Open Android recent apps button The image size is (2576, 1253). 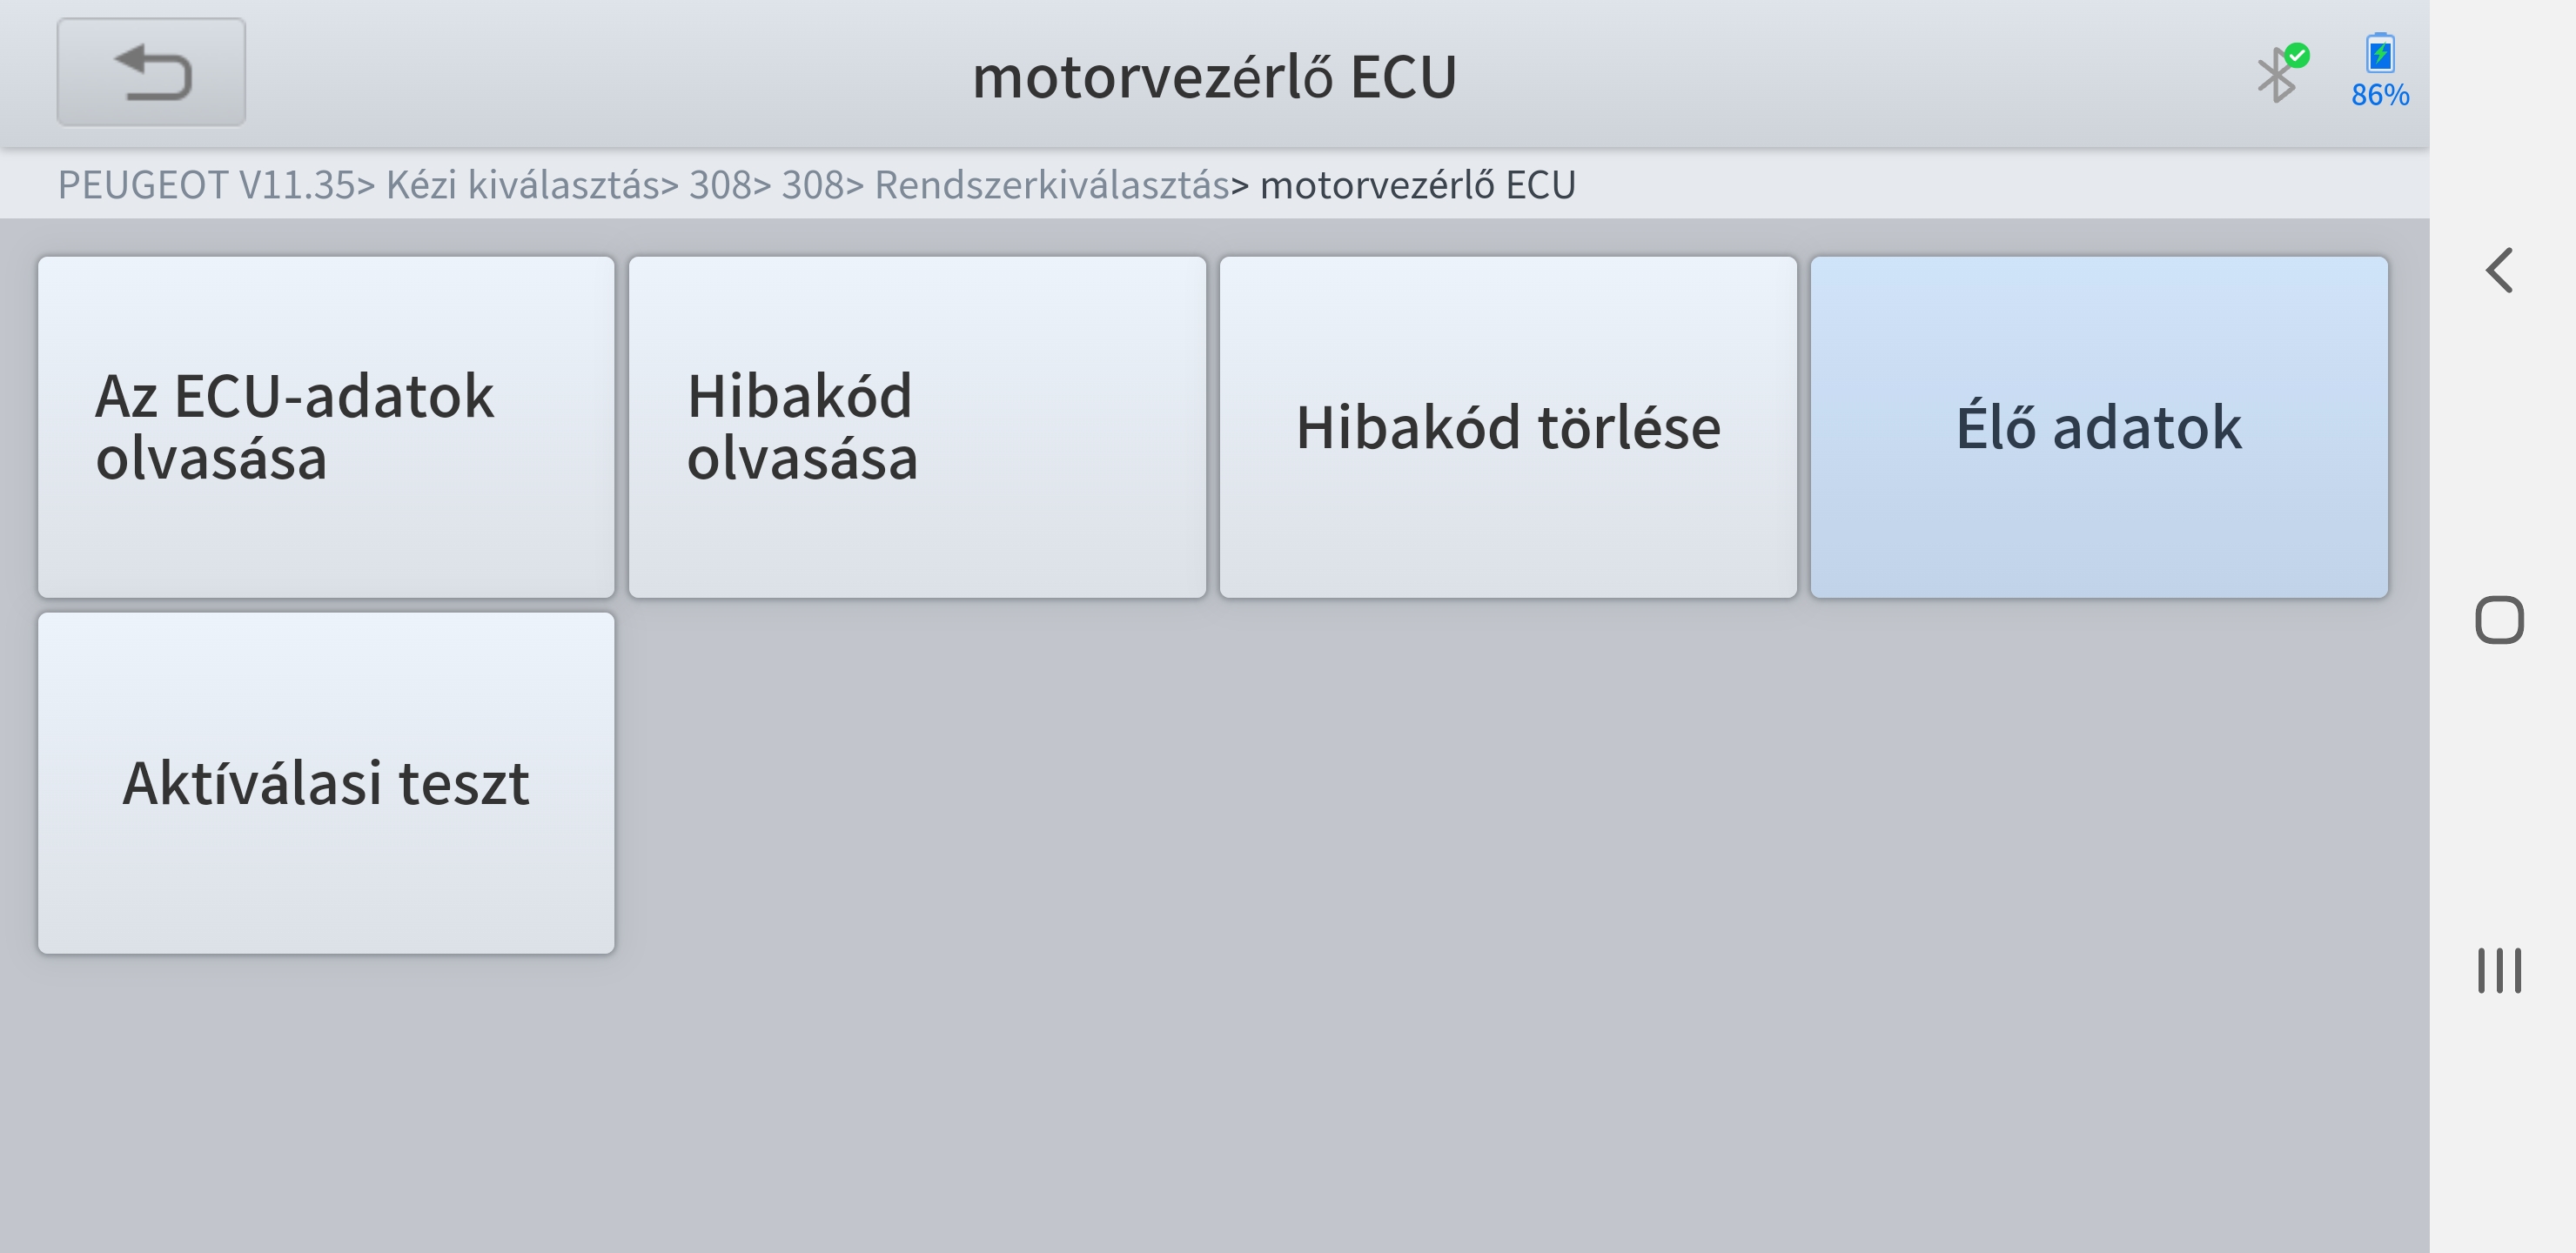pyautogui.click(x=2499, y=970)
